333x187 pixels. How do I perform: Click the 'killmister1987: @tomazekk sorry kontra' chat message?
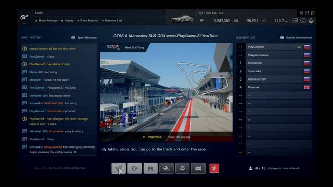(x=56, y=131)
